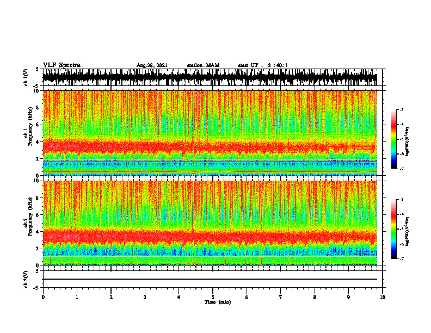The width and height of the screenshot is (431, 333).
Task: Click time axis tick label "9"
Action: (x=348, y=297)
